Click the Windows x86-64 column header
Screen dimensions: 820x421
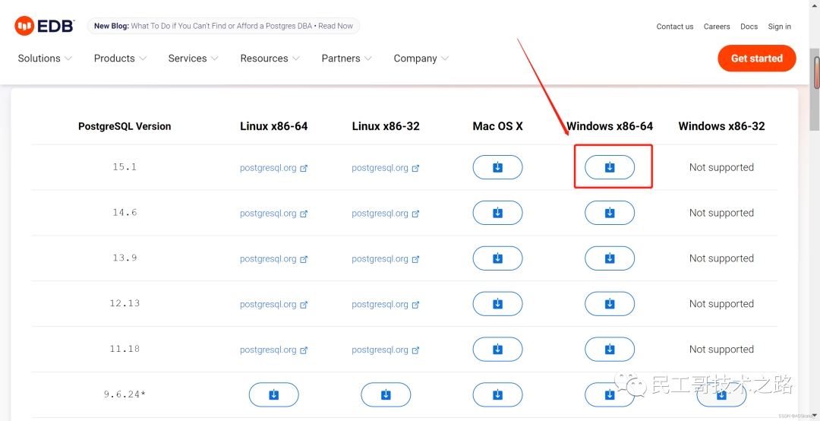pos(610,126)
